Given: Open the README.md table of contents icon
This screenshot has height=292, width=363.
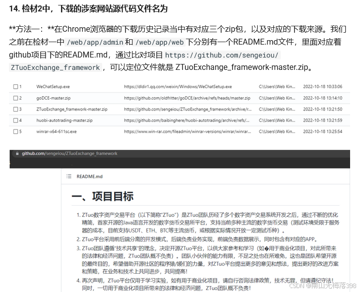Looking at the screenshot, I should point(69,176).
